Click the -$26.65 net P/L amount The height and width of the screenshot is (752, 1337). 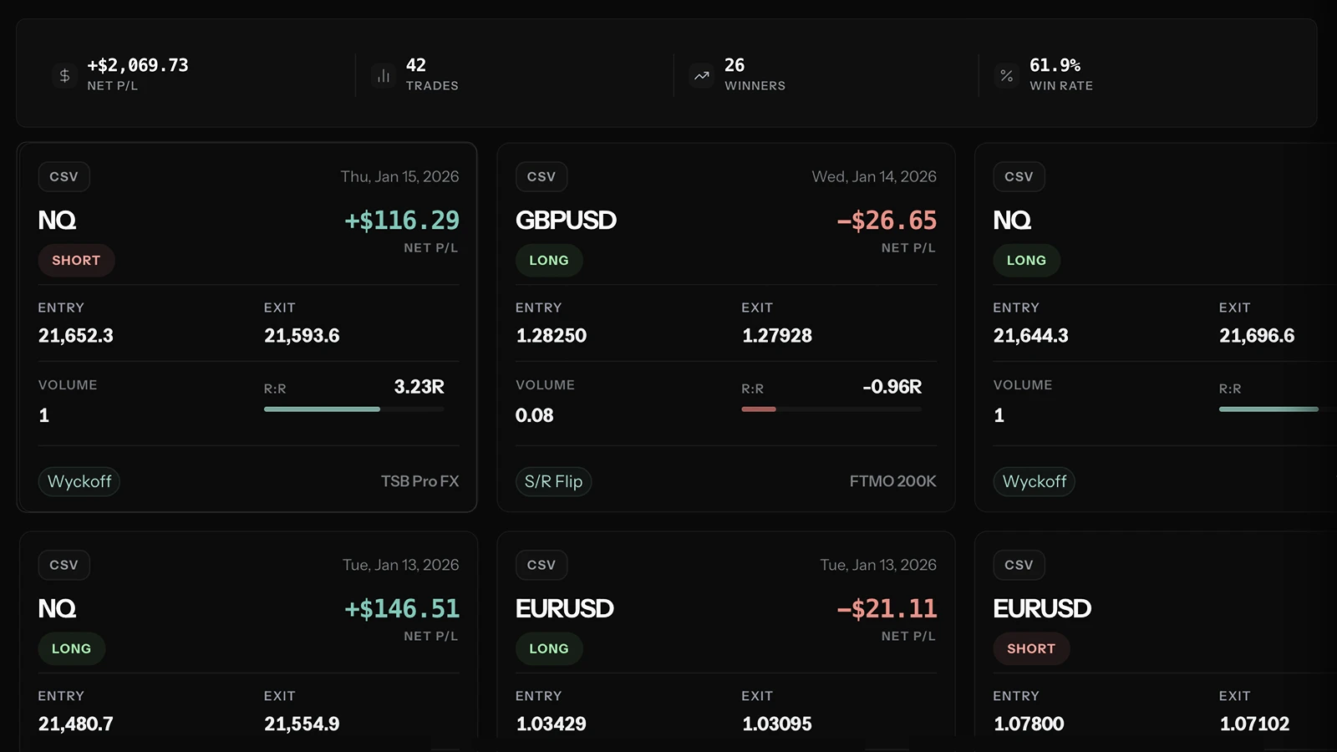pos(887,221)
